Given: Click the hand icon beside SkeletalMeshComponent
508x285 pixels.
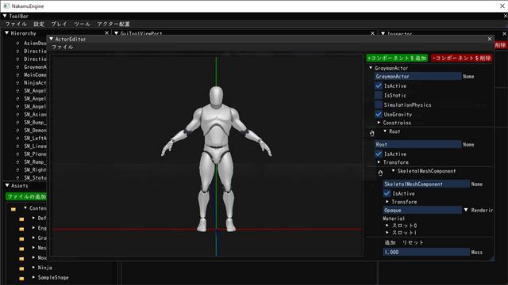Looking at the screenshot, I should (380, 173).
